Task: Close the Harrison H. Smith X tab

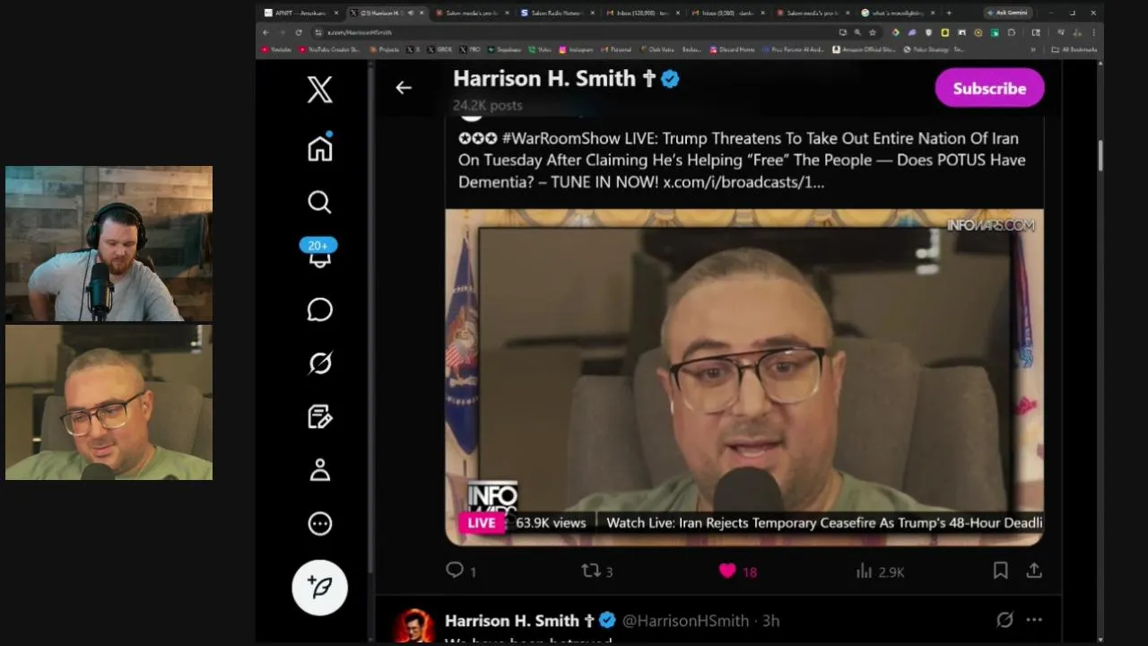Action: pyautogui.click(x=422, y=13)
